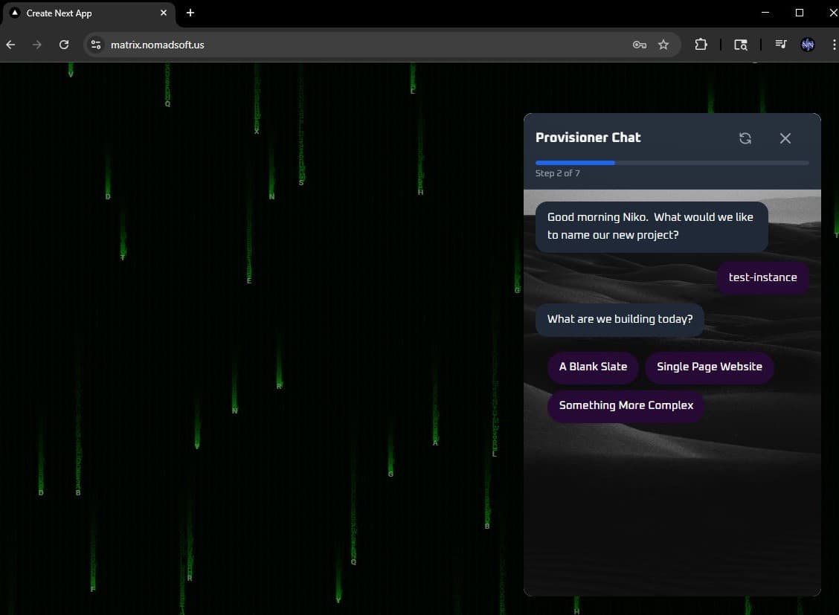This screenshot has height=615, width=839.
Task: Choose the A Blank Slate option
Action: tap(593, 367)
